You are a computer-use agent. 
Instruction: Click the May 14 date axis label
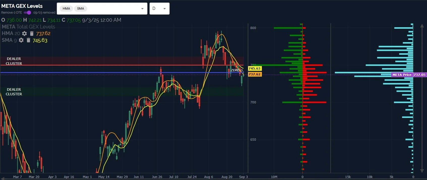coord(104,177)
